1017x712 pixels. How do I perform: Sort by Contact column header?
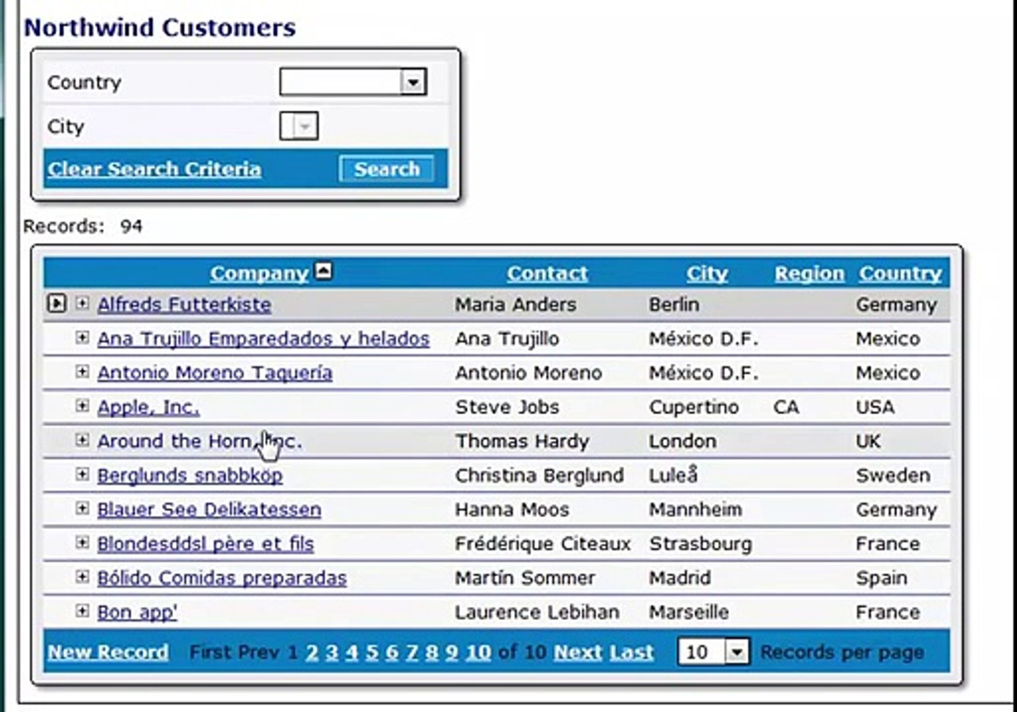[547, 273]
